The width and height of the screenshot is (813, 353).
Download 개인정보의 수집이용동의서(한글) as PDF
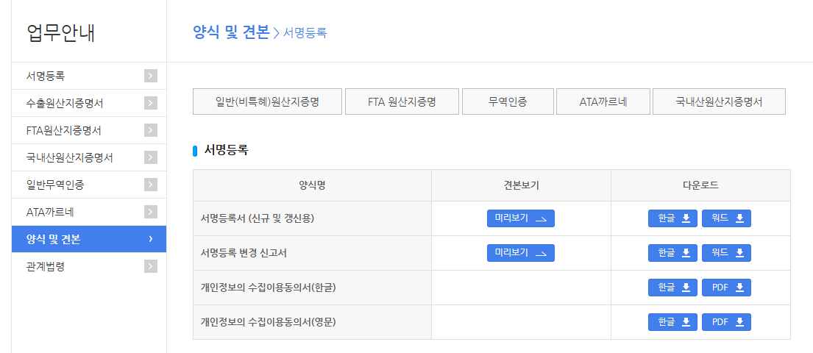[726, 288]
